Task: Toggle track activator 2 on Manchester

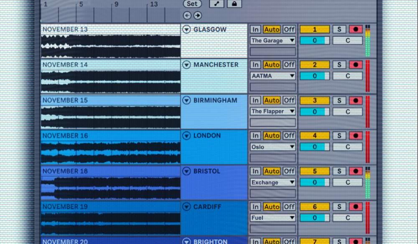Action: pos(315,65)
